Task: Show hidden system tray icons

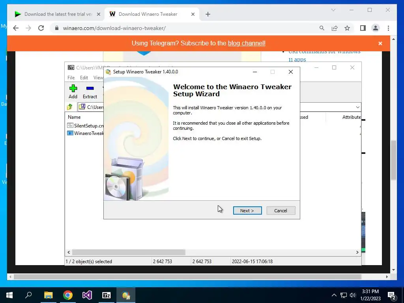Action: [334, 295]
